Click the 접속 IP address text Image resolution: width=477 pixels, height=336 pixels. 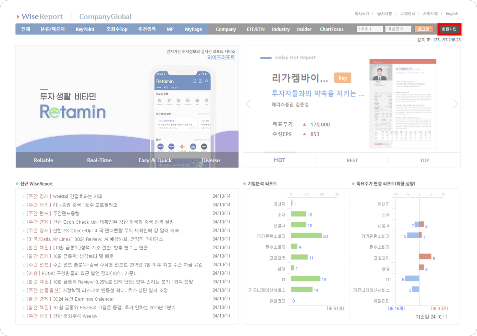point(439,40)
